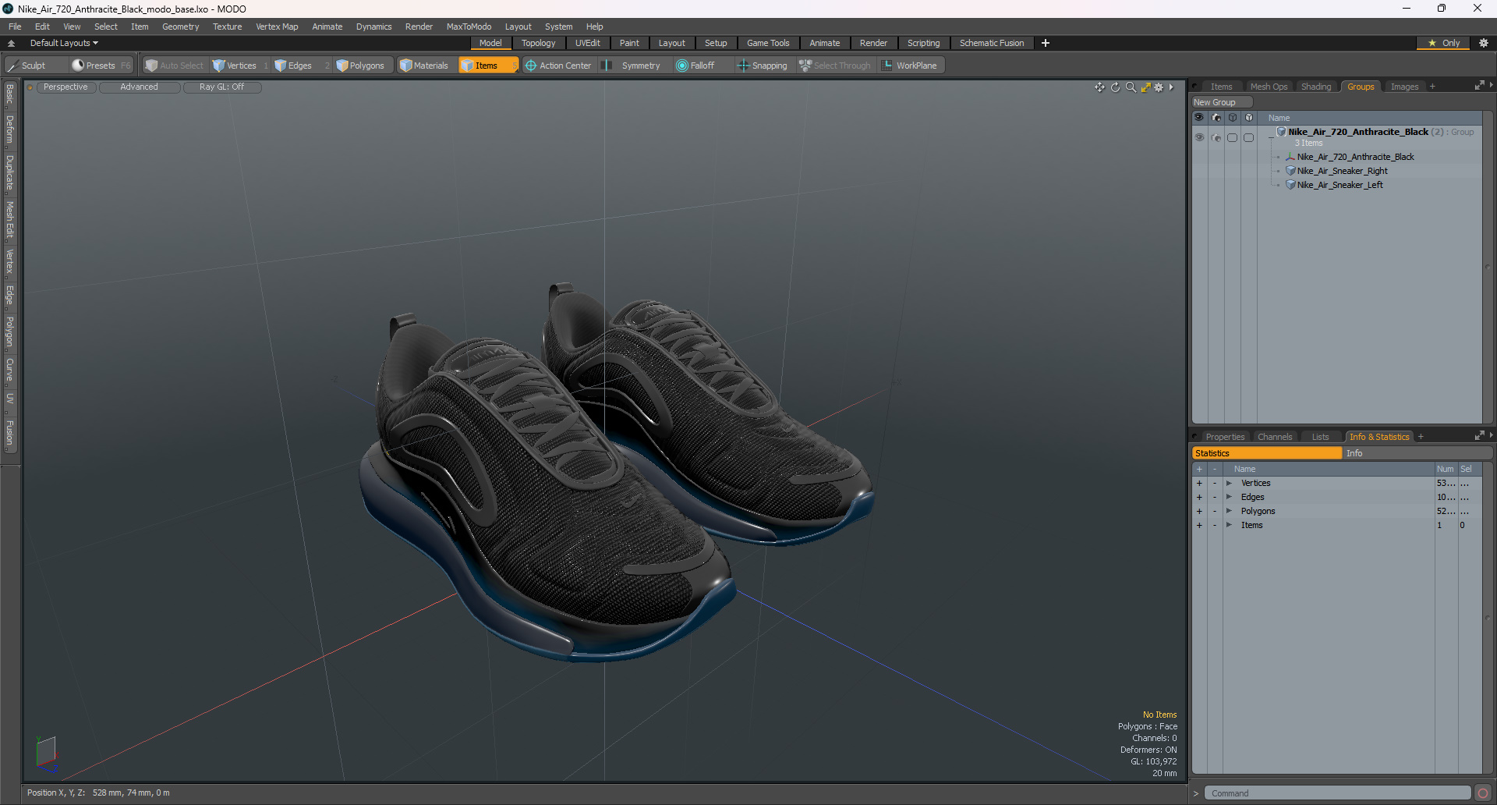1497x805 pixels.
Task: Open the viewport settings gear
Action: pos(1159,87)
